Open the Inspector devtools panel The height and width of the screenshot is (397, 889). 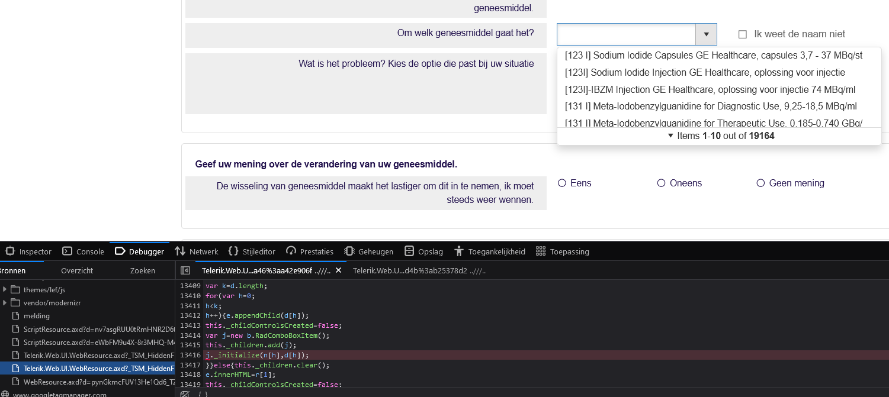pos(28,251)
